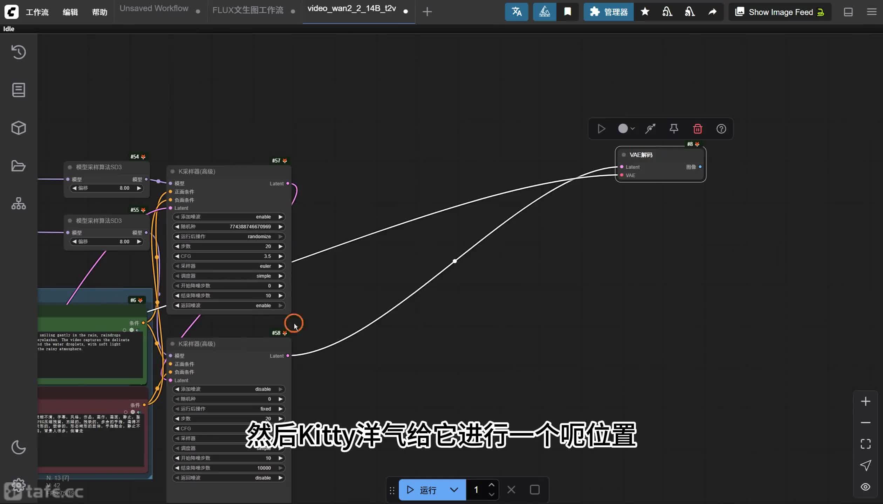The width and height of the screenshot is (883, 504).
Task: Adjust CFG 3.5 slider in node #57
Action: [229, 256]
